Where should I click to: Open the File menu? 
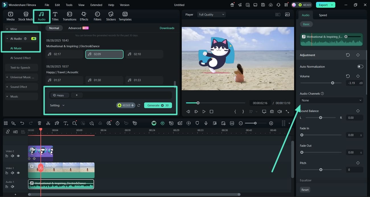47,5
